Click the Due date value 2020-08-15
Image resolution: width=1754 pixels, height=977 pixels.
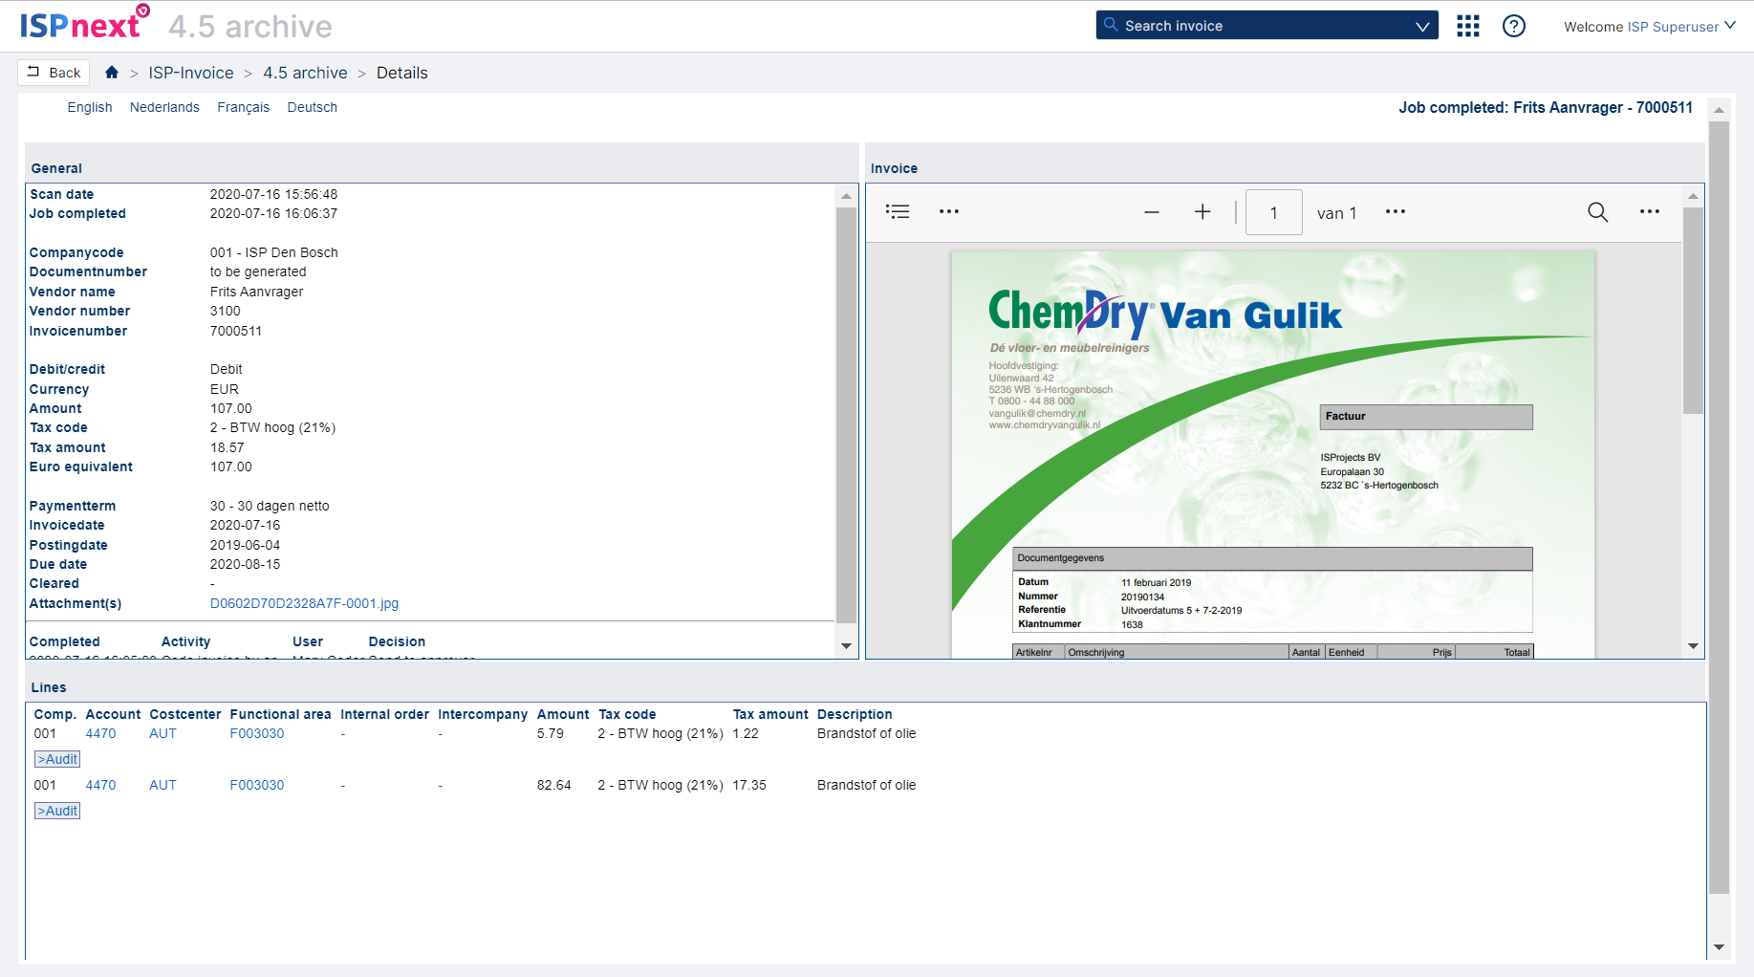point(246,564)
